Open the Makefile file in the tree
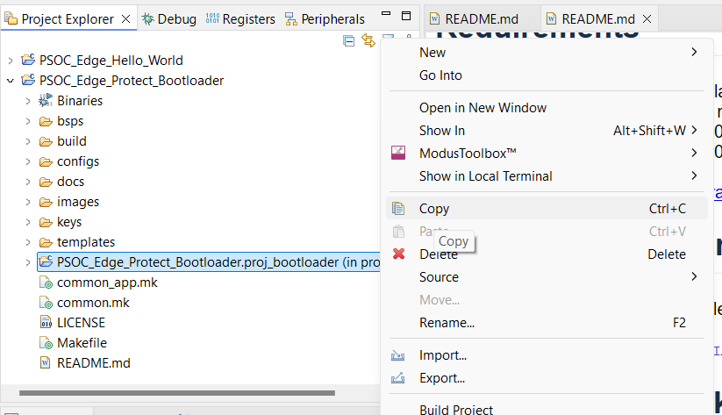Image resolution: width=722 pixels, height=415 pixels. (x=82, y=343)
